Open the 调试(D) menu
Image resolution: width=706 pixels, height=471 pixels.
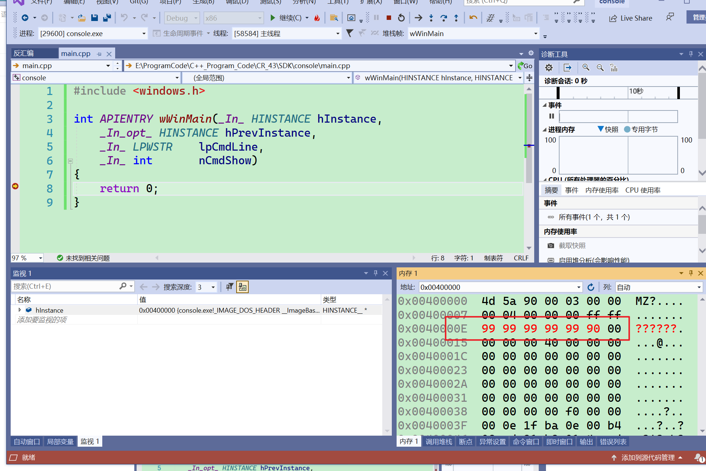(x=237, y=2)
